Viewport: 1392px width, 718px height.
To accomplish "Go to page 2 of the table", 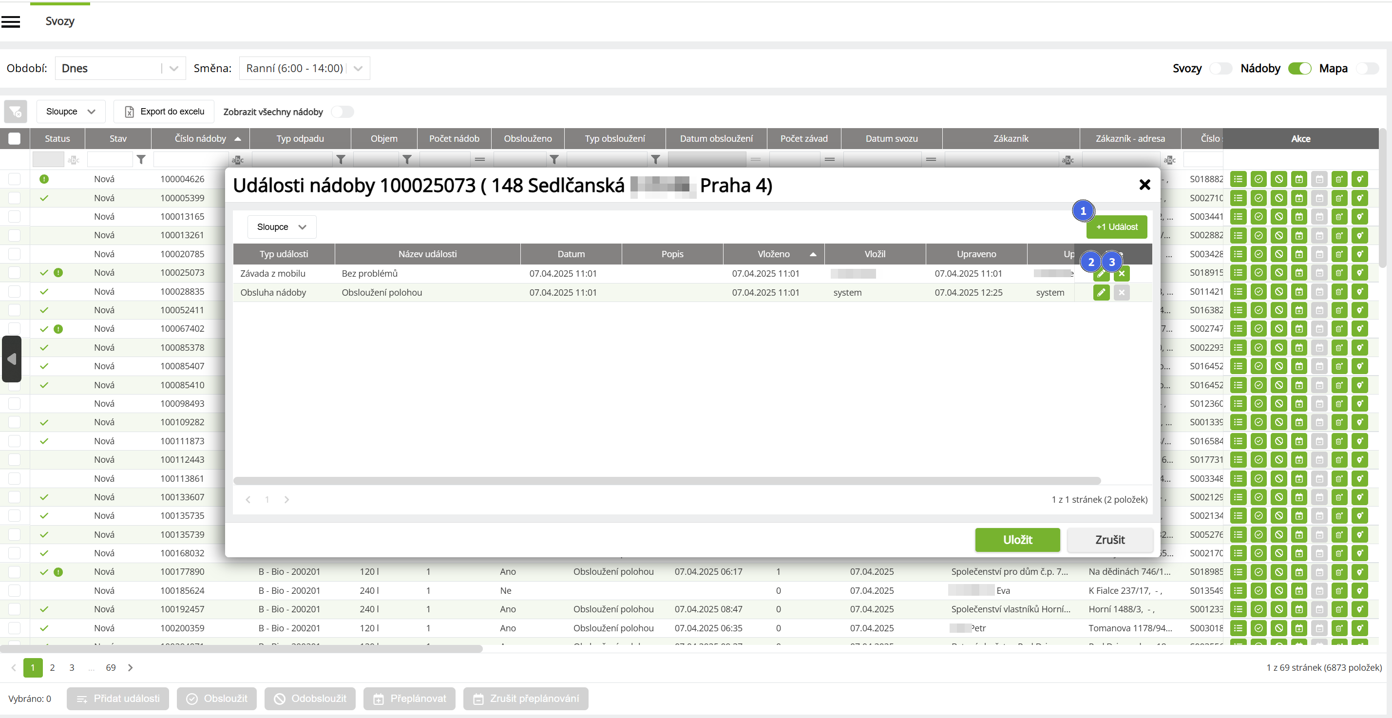I will point(53,668).
